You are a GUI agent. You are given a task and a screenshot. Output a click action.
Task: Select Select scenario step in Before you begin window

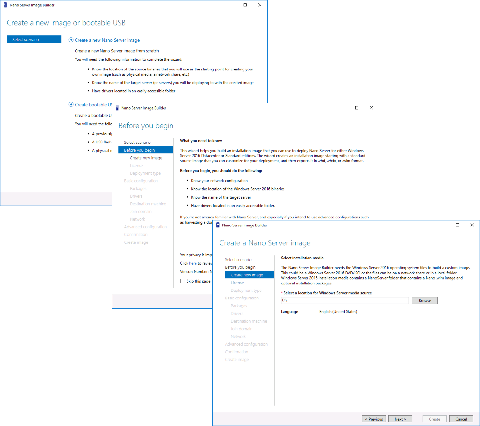(137, 143)
